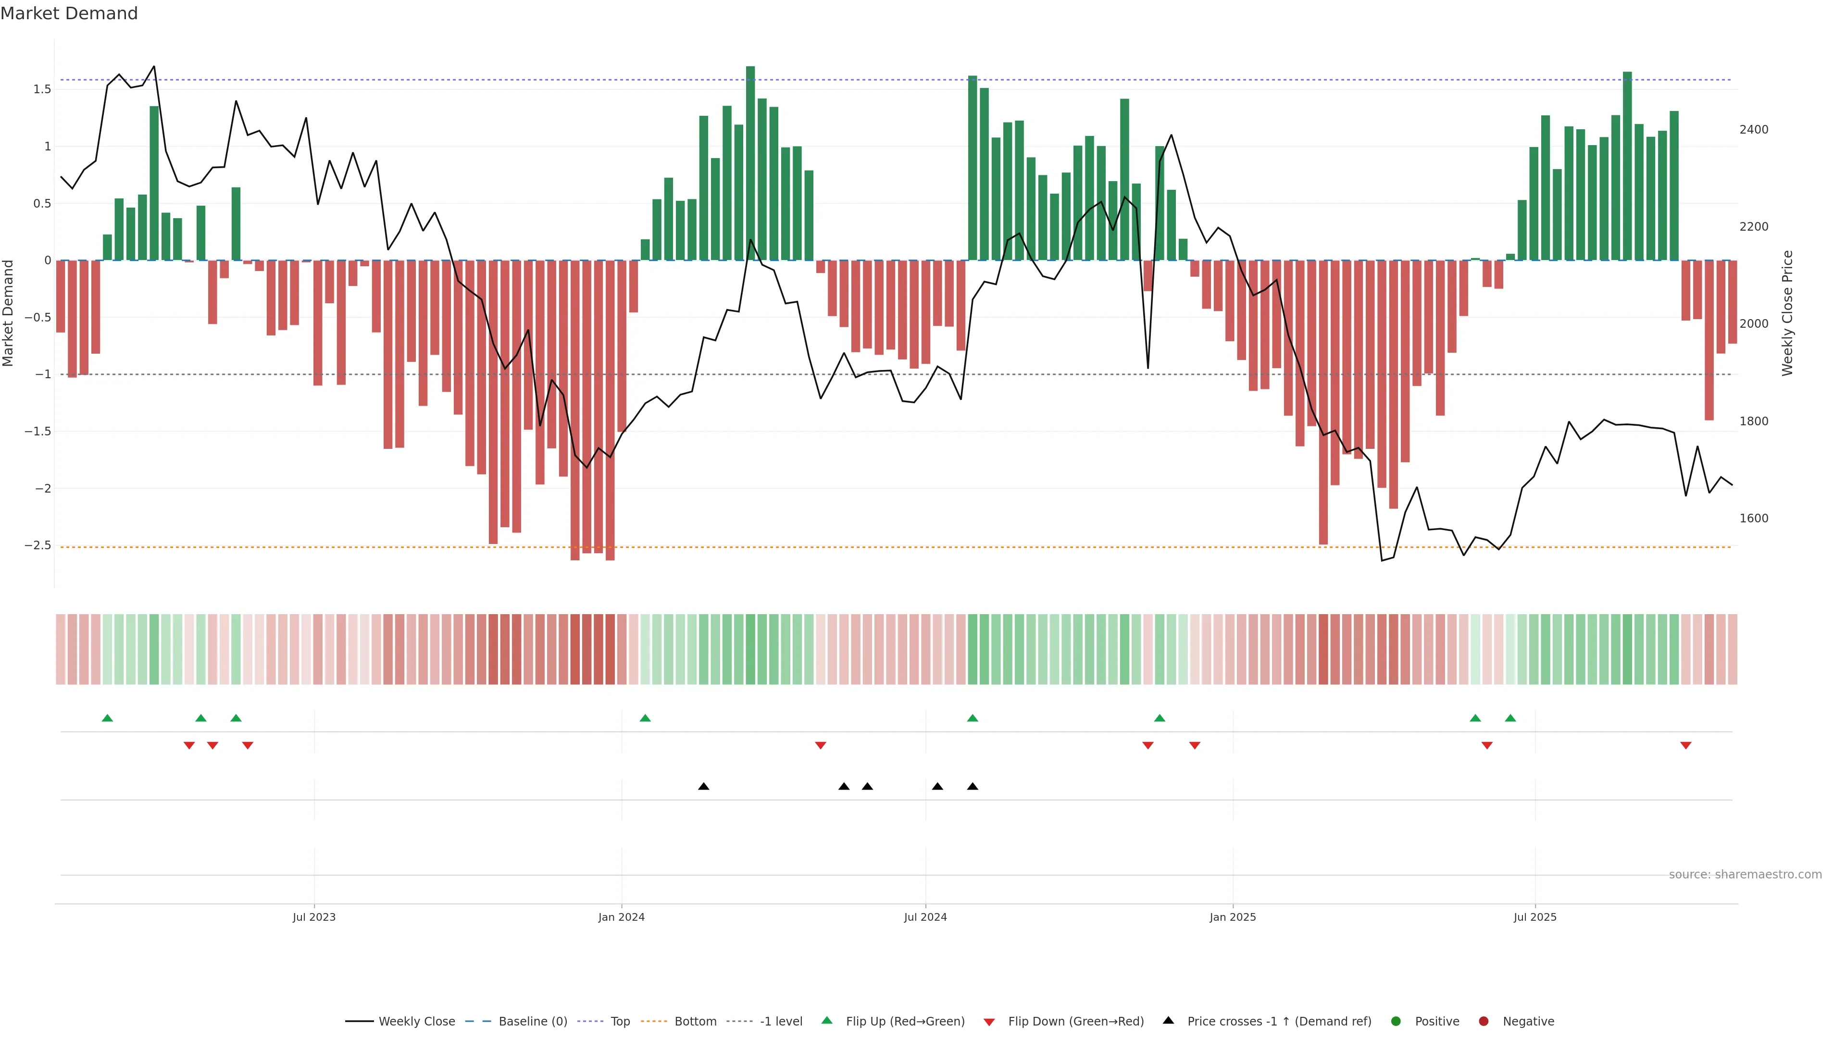Click the rightmost green Flip Up triangle marker
The height and width of the screenshot is (1038, 1846).
[1510, 718]
